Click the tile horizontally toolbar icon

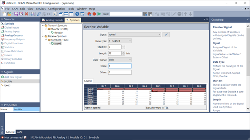pyautogui.click(x=66, y=14)
